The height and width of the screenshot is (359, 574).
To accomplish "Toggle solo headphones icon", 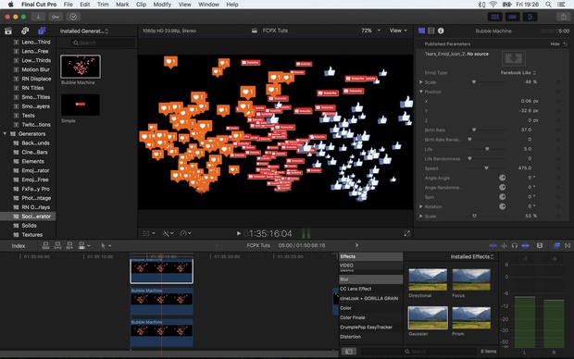I will pyautogui.click(x=515, y=245).
